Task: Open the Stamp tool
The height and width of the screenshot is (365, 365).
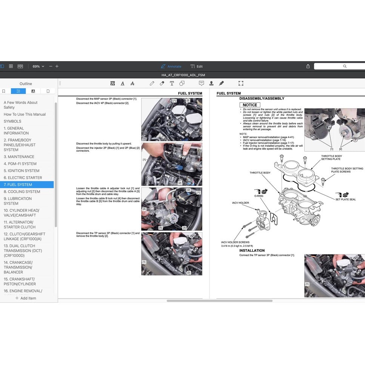Action: [211, 83]
